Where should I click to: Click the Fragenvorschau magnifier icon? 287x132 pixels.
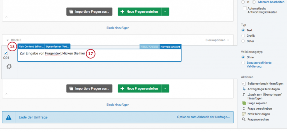(x=244, y=120)
